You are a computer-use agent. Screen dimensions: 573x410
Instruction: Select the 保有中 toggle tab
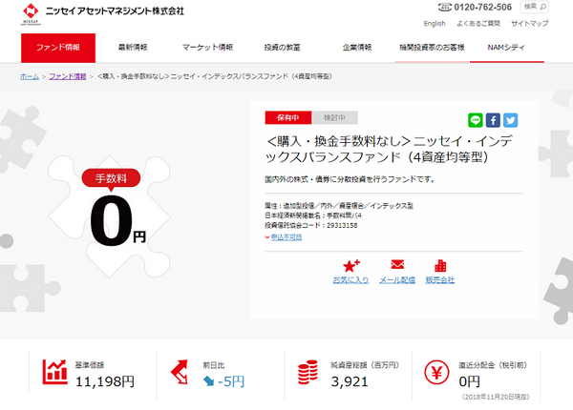[x=288, y=118]
